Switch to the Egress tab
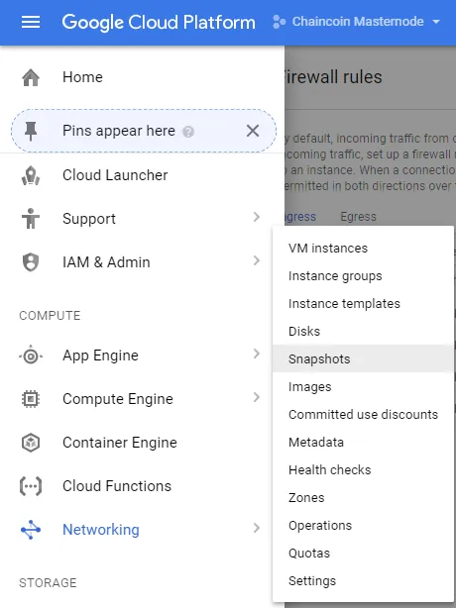Image resolution: width=456 pixels, height=608 pixels. click(x=358, y=217)
